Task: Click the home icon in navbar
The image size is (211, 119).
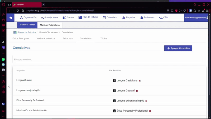Action: coord(11,18)
